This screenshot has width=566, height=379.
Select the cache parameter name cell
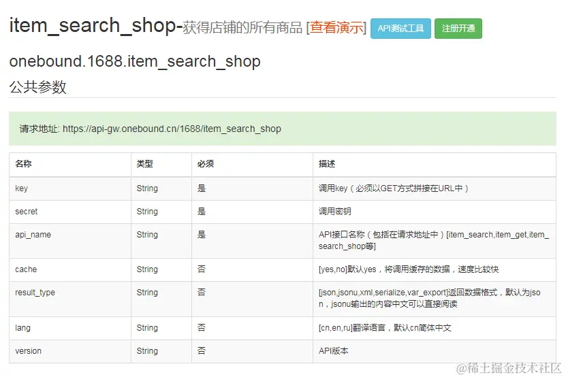pyautogui.click(x=70, y=269)
